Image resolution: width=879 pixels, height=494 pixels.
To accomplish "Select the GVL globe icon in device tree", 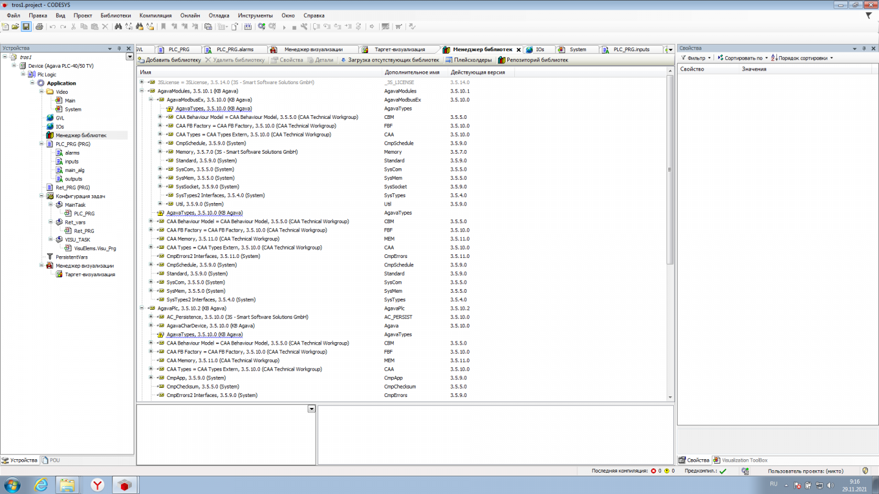I will [x=51, y=118].
